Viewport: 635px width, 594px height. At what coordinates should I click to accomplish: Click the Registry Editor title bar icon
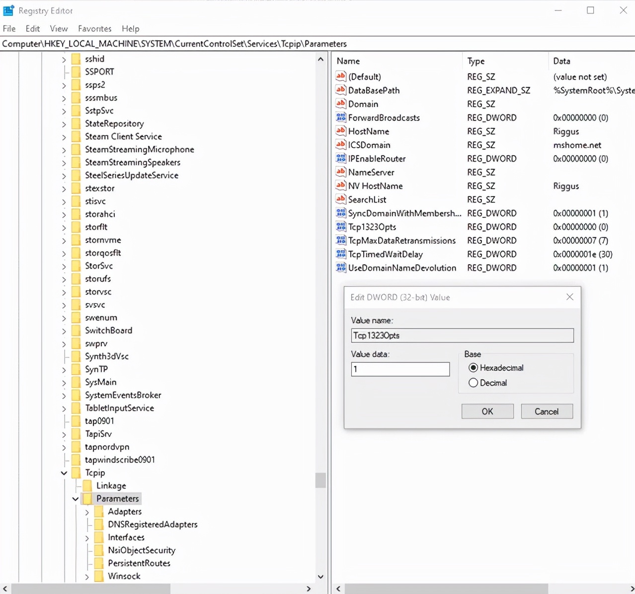[x=8, y=10]
